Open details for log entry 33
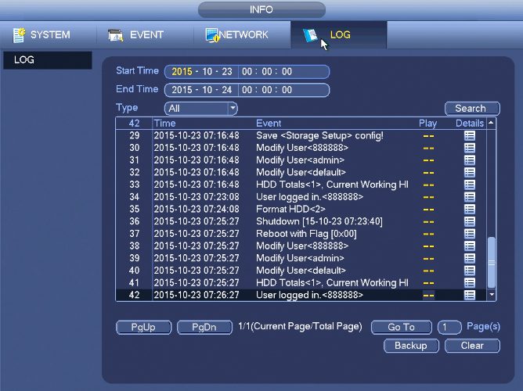The width and height of the screenshot is (523, 391). 470,185
